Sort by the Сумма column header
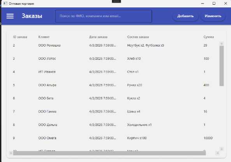 209,37
